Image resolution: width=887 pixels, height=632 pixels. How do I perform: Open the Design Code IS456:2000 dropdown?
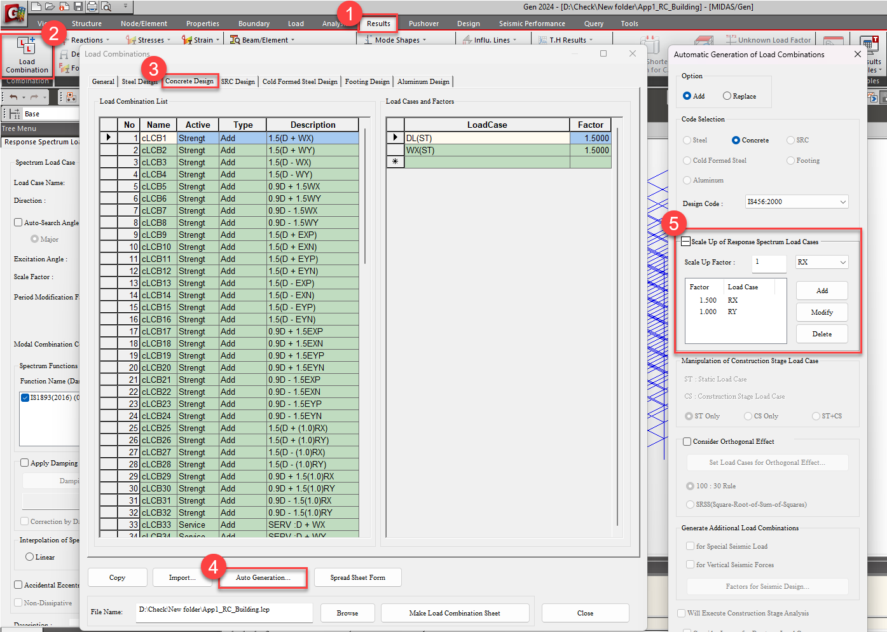pyautogui.click(x=797, y=202)
